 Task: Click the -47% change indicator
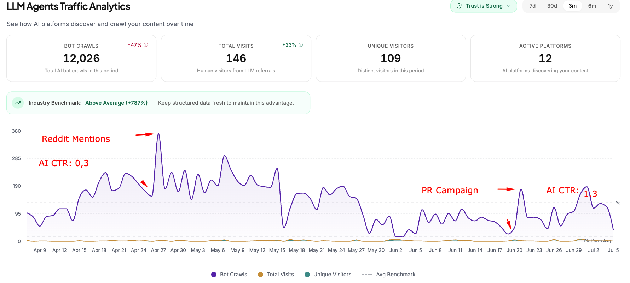tap(135, 45)
